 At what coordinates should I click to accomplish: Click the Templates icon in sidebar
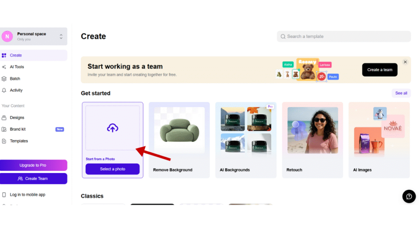tap(4, 141)
